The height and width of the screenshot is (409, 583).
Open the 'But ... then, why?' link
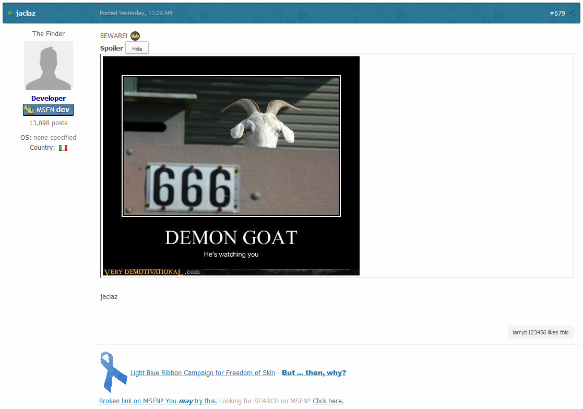pos(314,372)
